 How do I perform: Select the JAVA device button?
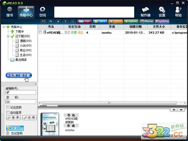tap(116, 21)
